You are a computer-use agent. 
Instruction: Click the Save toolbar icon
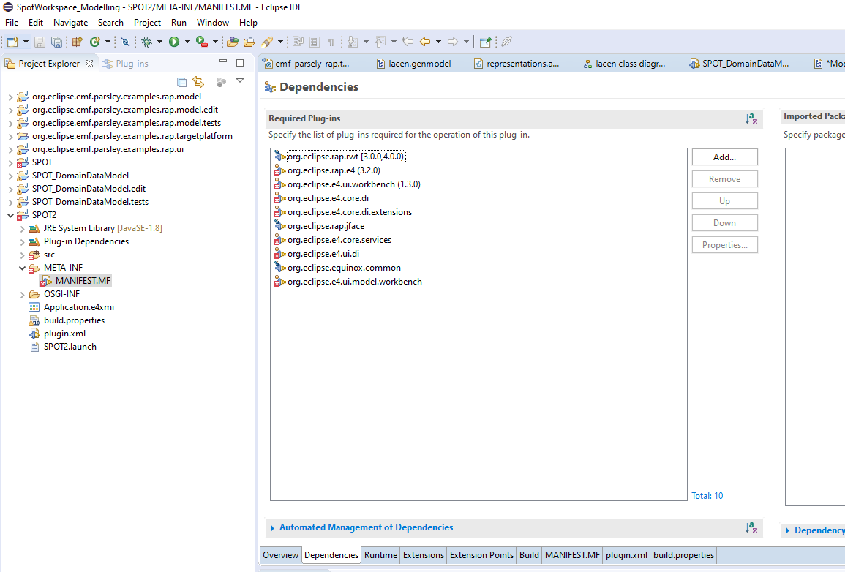coord(40,42)
